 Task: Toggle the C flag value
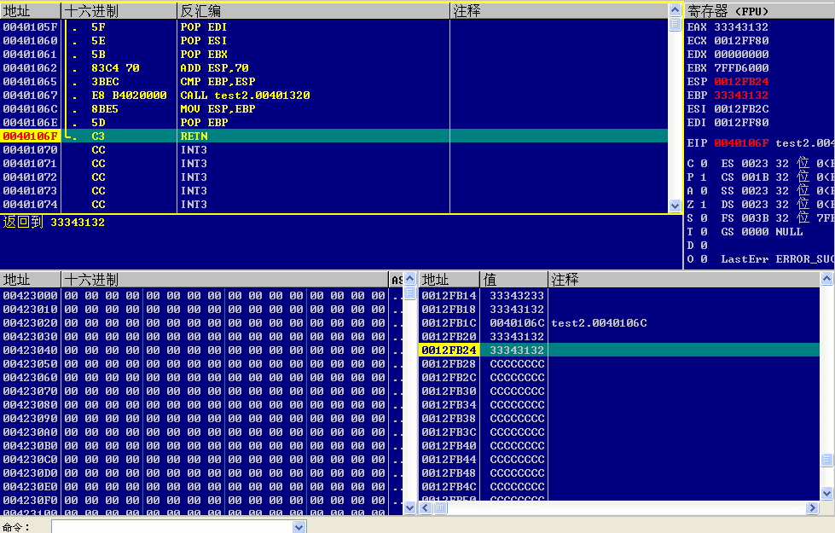point(704,164)
